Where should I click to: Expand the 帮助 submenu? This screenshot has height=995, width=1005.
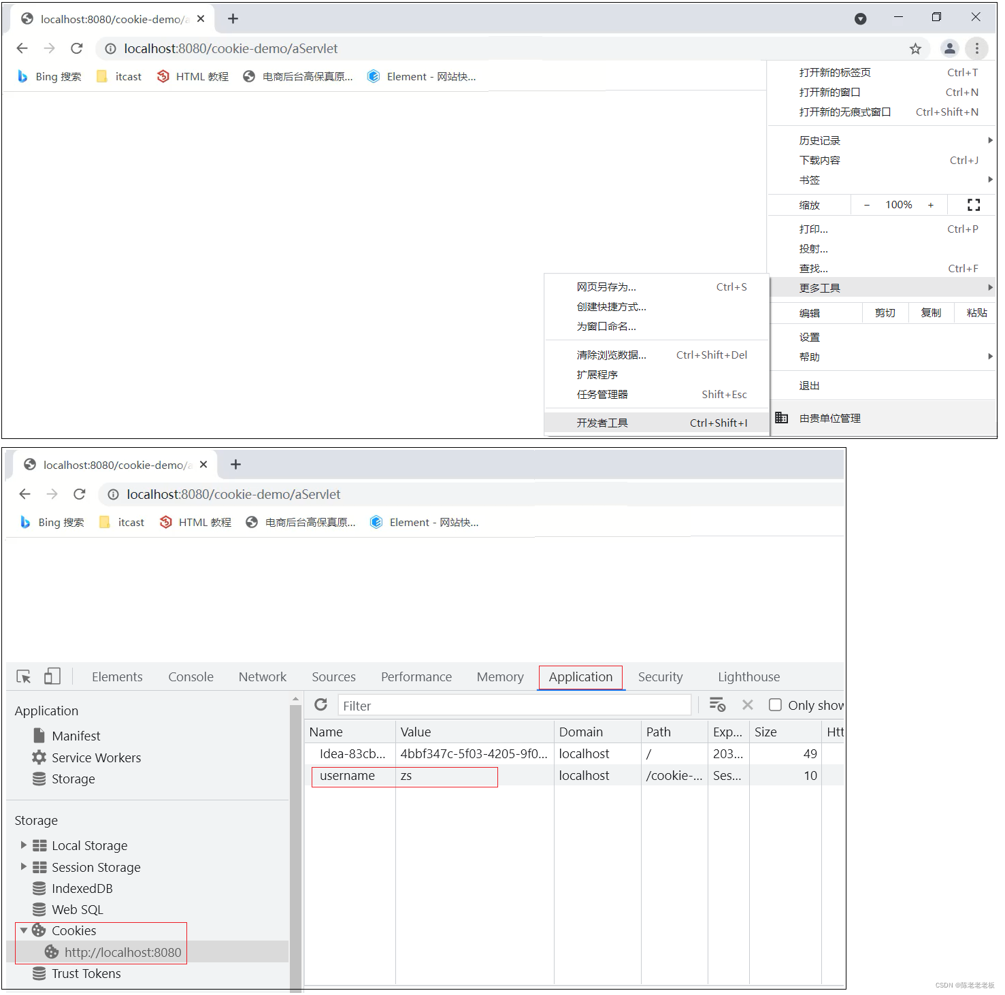click(882, 357)
